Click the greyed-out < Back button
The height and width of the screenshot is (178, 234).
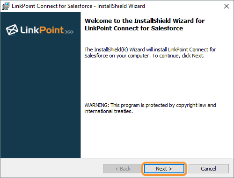tap(123, 169)
